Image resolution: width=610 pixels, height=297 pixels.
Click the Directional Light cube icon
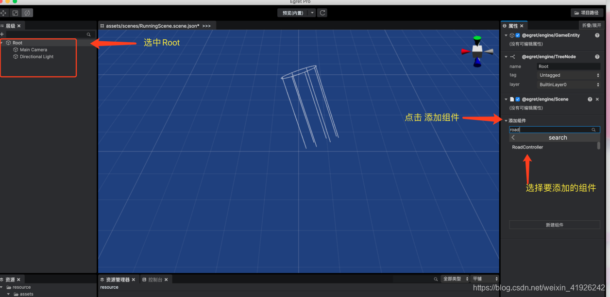16,57
